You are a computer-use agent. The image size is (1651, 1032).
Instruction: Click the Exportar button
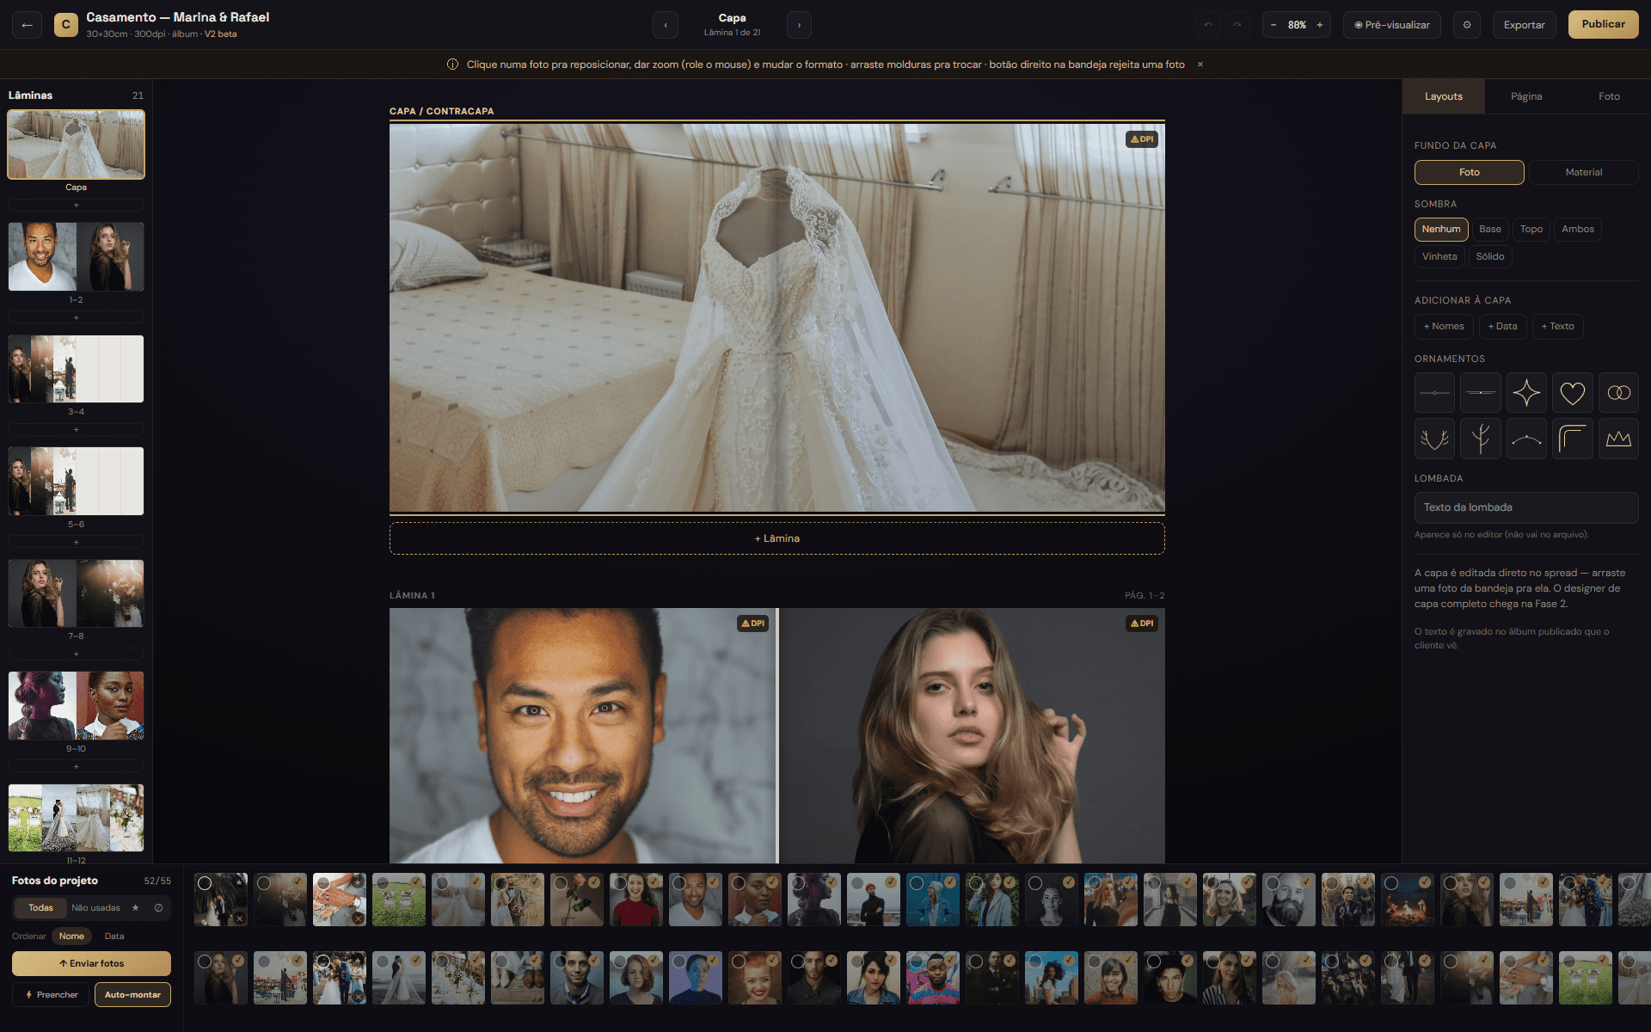(1524, 25)
